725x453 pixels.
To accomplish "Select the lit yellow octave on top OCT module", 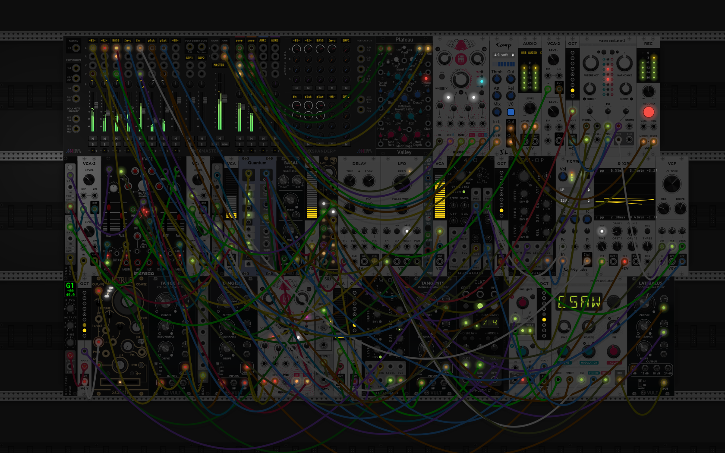I will click(572, 91).
